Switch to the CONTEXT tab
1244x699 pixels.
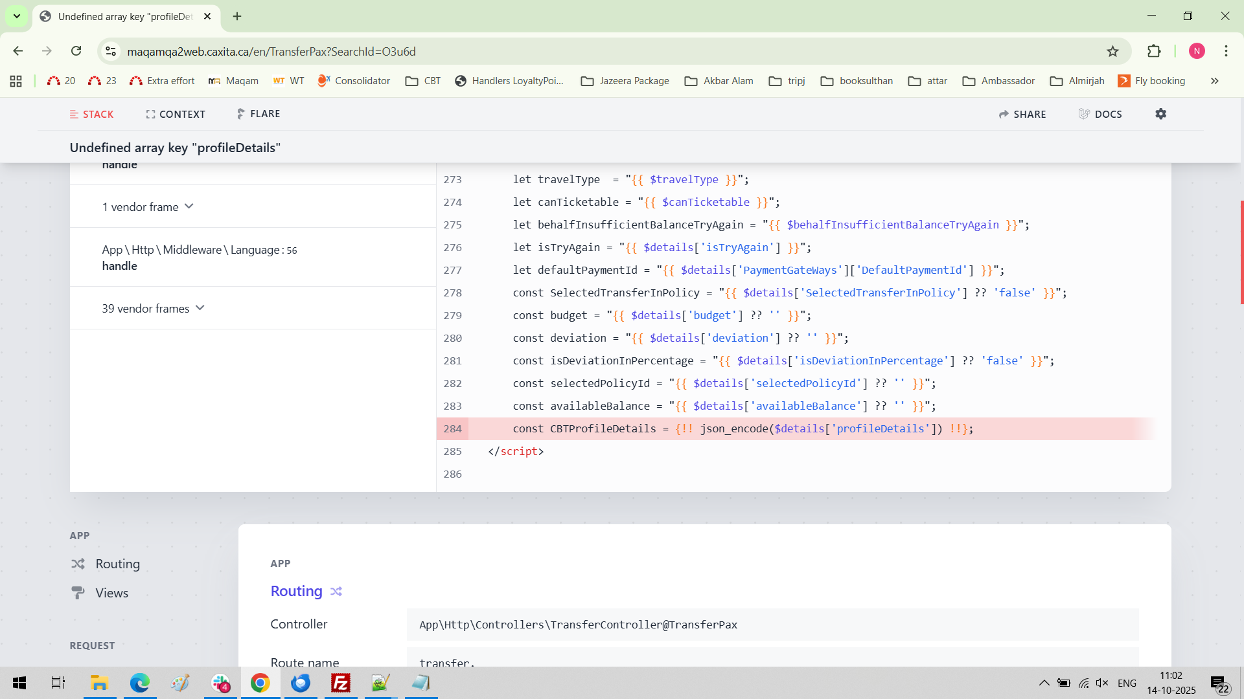click(x=175, y=114)
